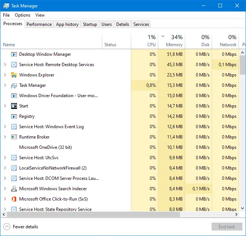Switch to the App history tab
Viewport: 246px width, 236px height.
tap(67, 24)
